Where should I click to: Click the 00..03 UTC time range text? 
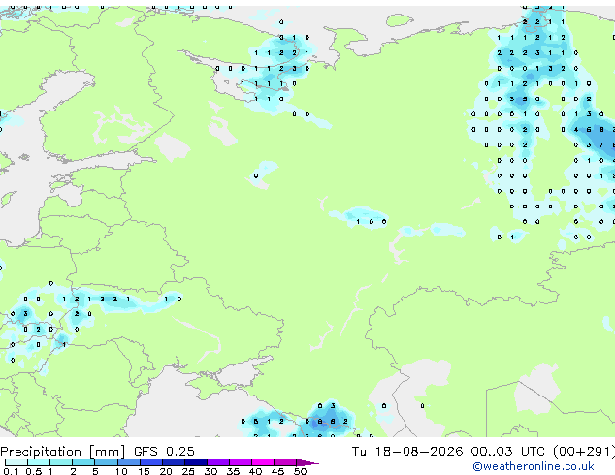point(508,452)
